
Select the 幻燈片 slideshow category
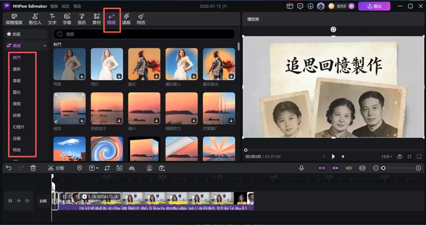(x=19, y=127)
